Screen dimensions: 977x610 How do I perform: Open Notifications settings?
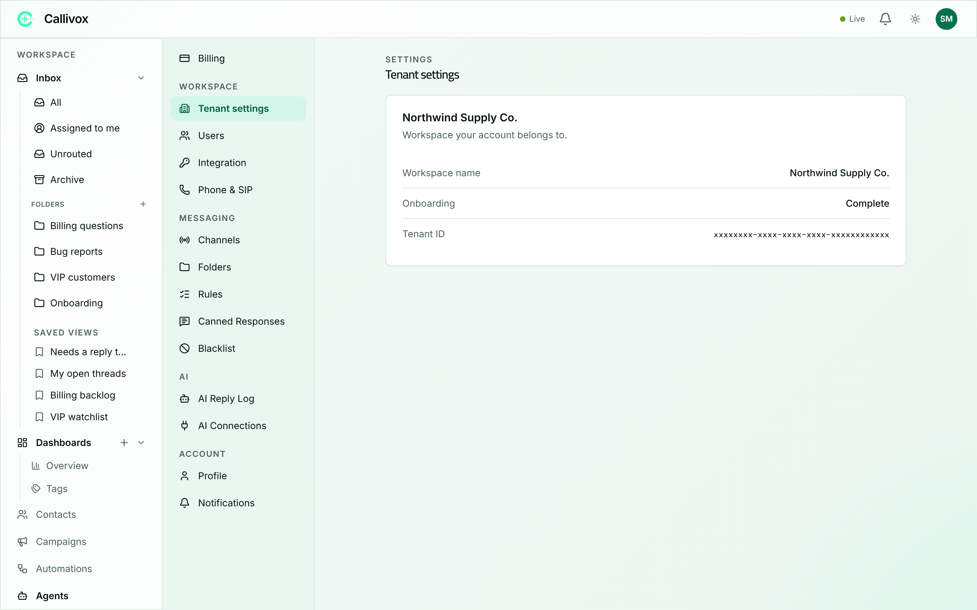click(238, 503)
